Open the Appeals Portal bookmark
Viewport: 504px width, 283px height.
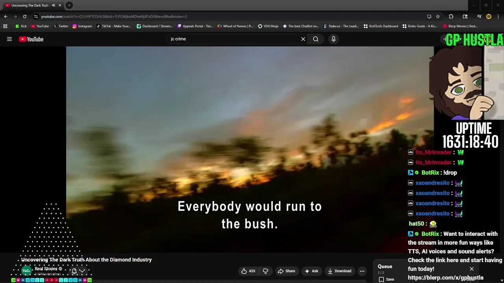click(195, 26)
